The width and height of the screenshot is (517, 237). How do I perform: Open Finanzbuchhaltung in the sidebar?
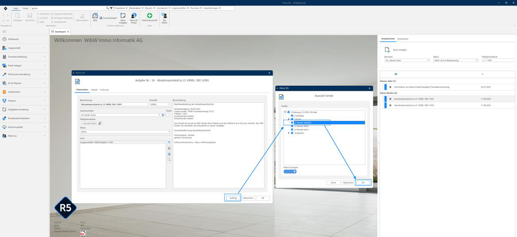(x=24, y=57)
